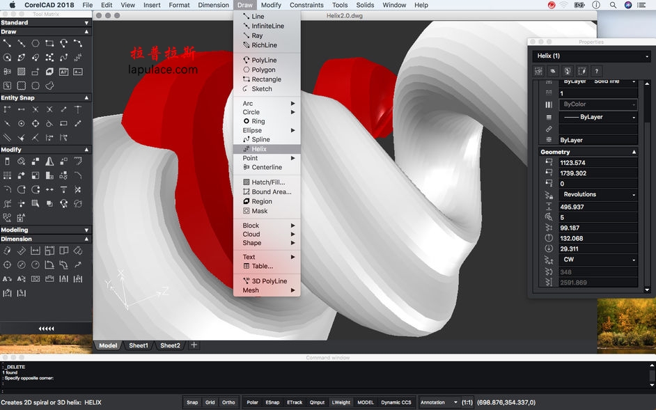
Task: Select the Line tool in Draw panel
Action: 8,42
